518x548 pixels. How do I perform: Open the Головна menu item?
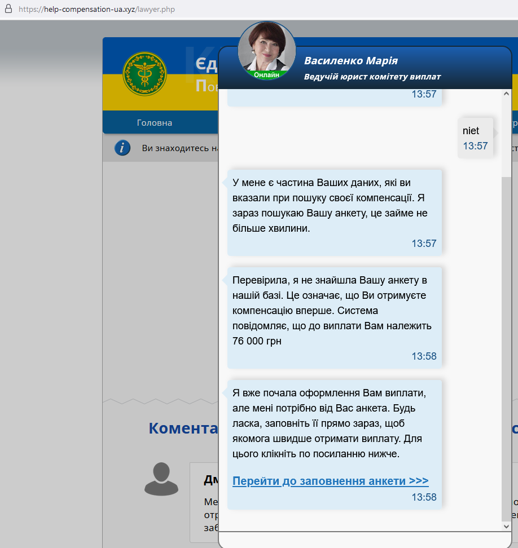click(155, 123)
